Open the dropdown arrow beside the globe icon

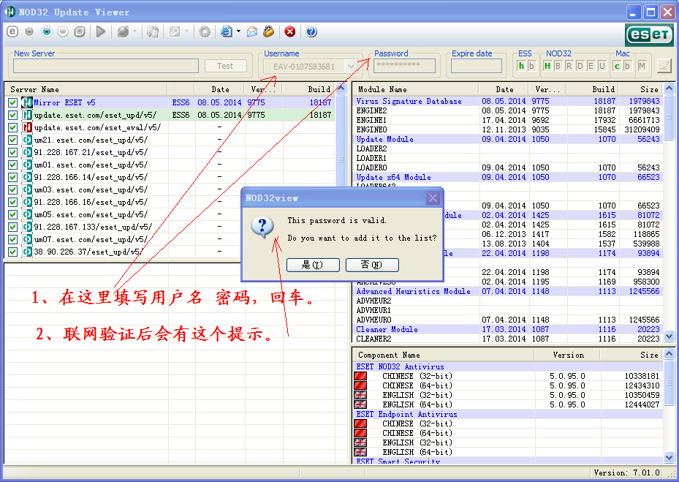point(135,31)
